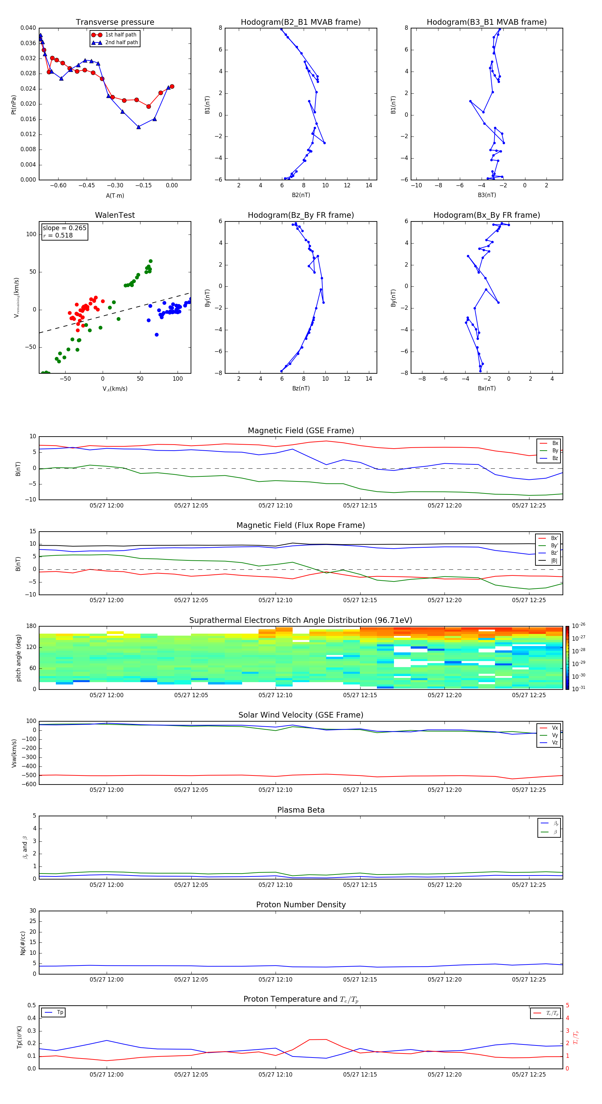Viewport: 602px width, 1104px height.
Task: Select 'Vx' in the solar wind velocity legend
Action: click(x=549, y=728)
